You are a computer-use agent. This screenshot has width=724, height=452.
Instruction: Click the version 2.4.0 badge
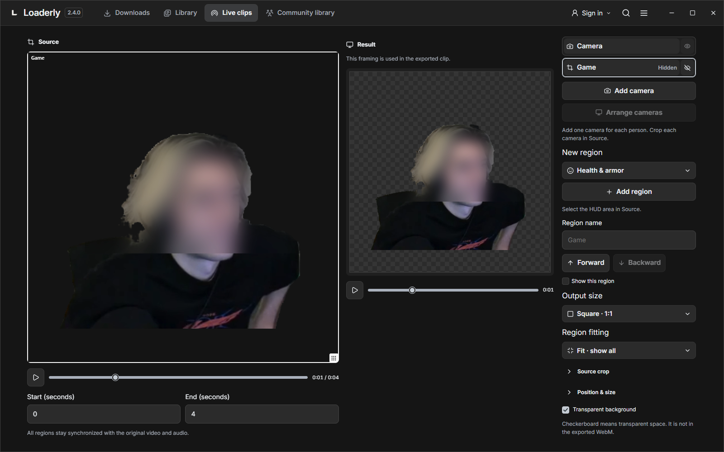pyautogui.click(x=74, y=13)
